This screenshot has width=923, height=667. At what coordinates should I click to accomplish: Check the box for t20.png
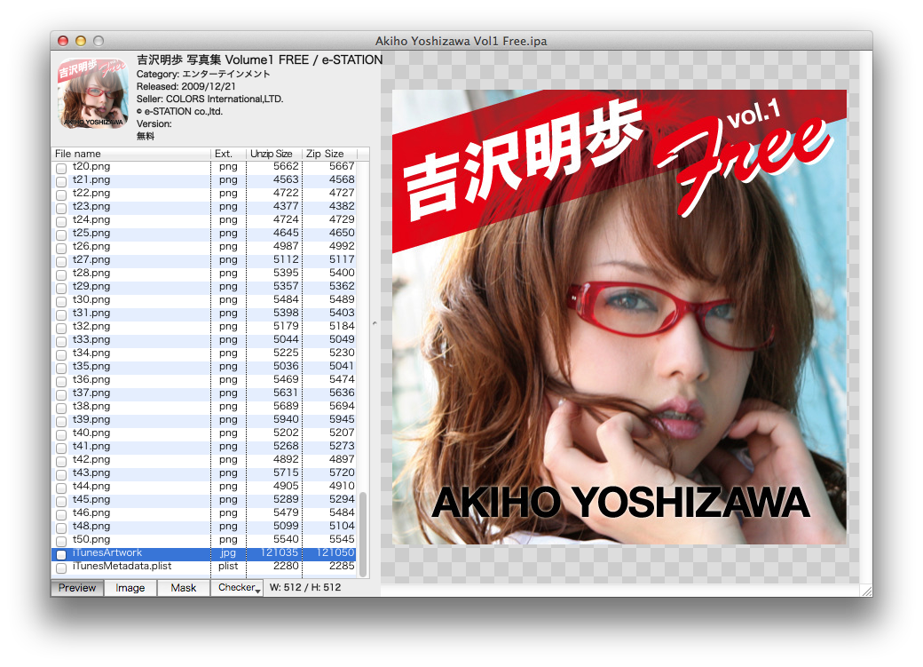tap(61, 168)
